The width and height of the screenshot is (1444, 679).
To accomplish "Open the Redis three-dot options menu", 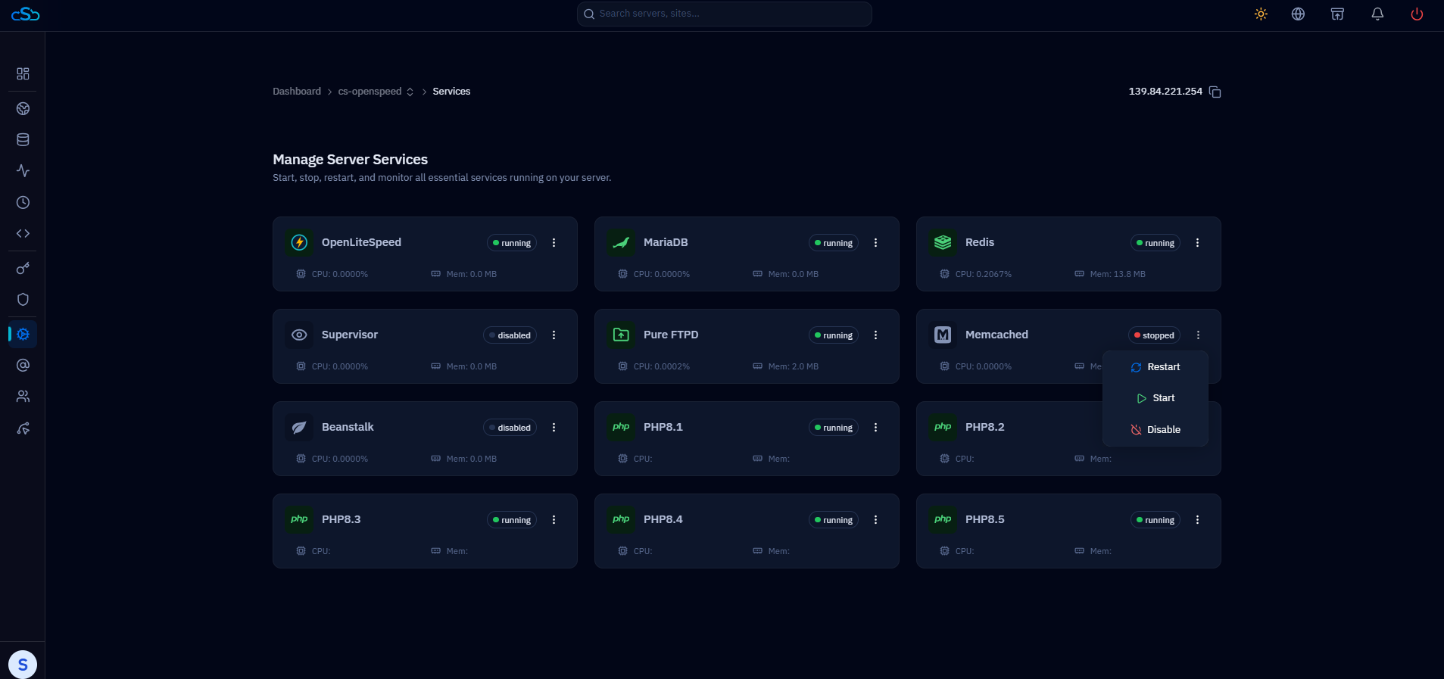I will coord(1198,243).
